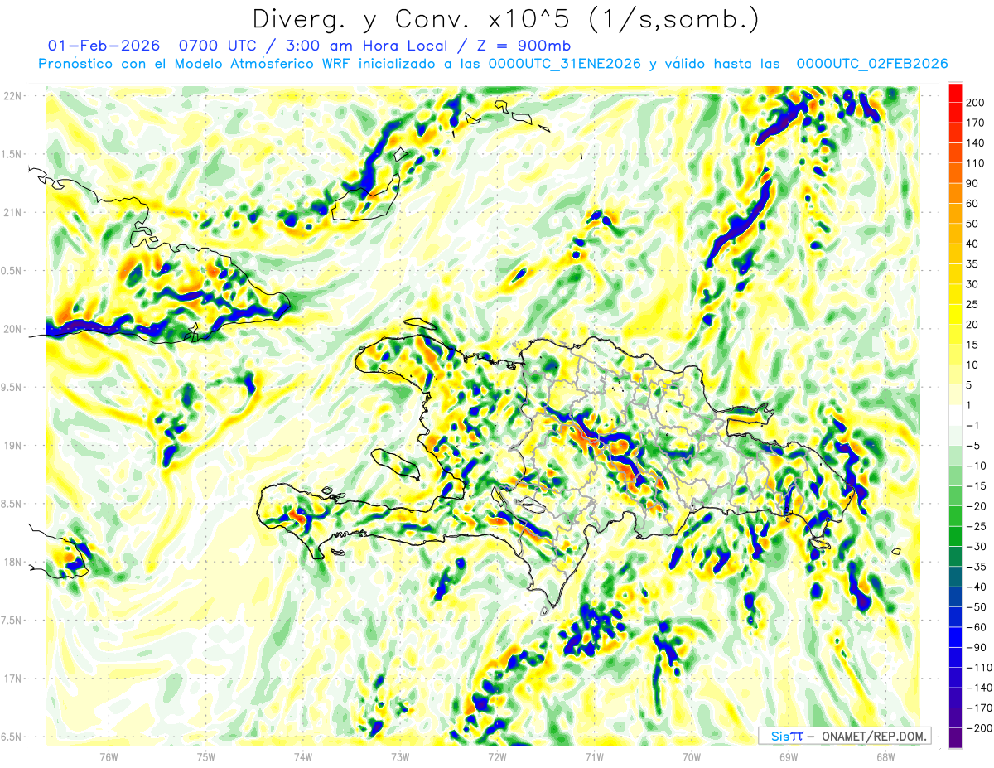Click the '68W' longitude label
994x768 pixels.
[x=885, y=756]
